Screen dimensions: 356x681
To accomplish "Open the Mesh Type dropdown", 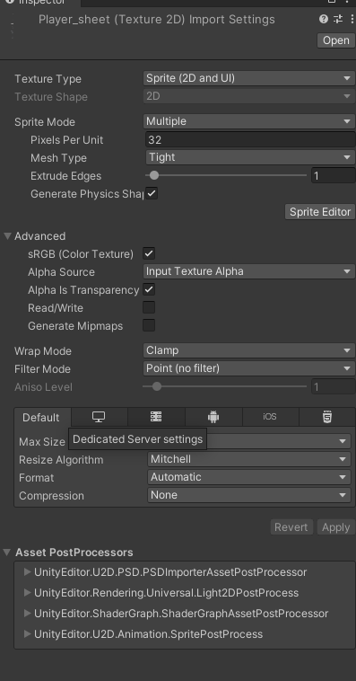I will coord(250,157).
